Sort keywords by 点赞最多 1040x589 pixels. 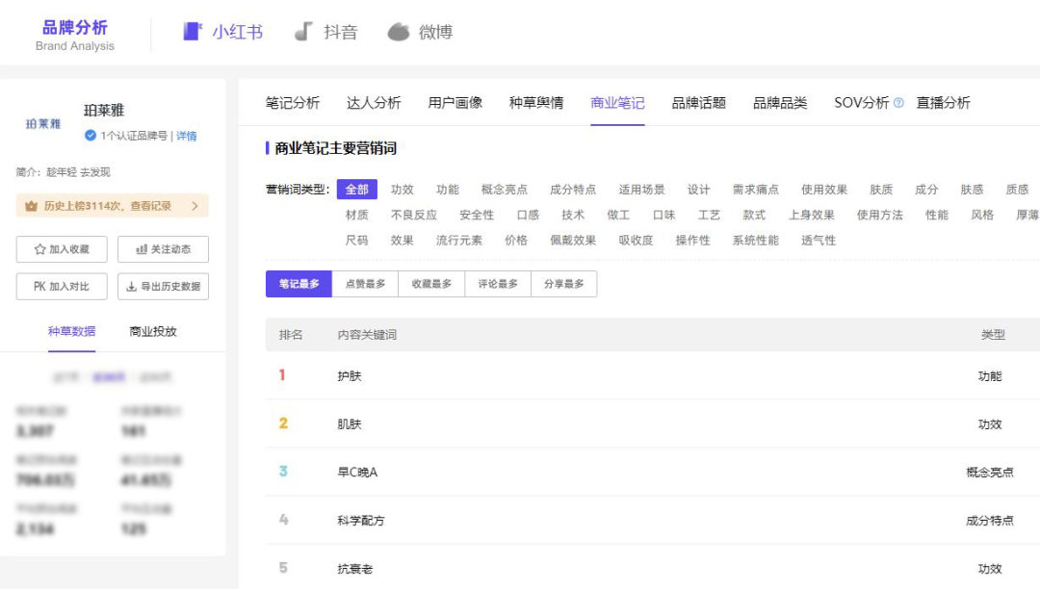click(x=365, y=284)
